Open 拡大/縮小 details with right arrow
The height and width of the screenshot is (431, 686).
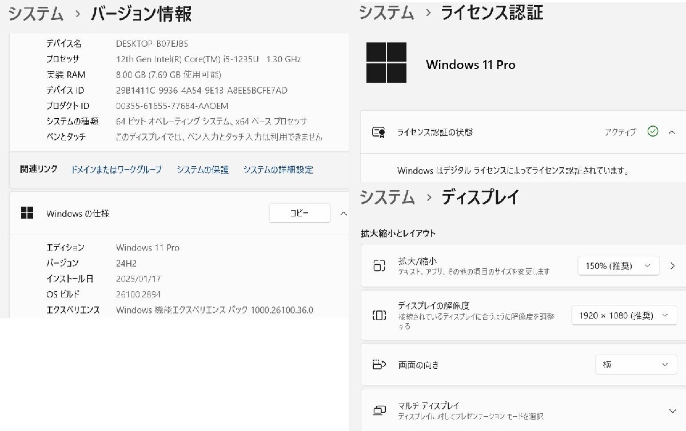(672, 265)
